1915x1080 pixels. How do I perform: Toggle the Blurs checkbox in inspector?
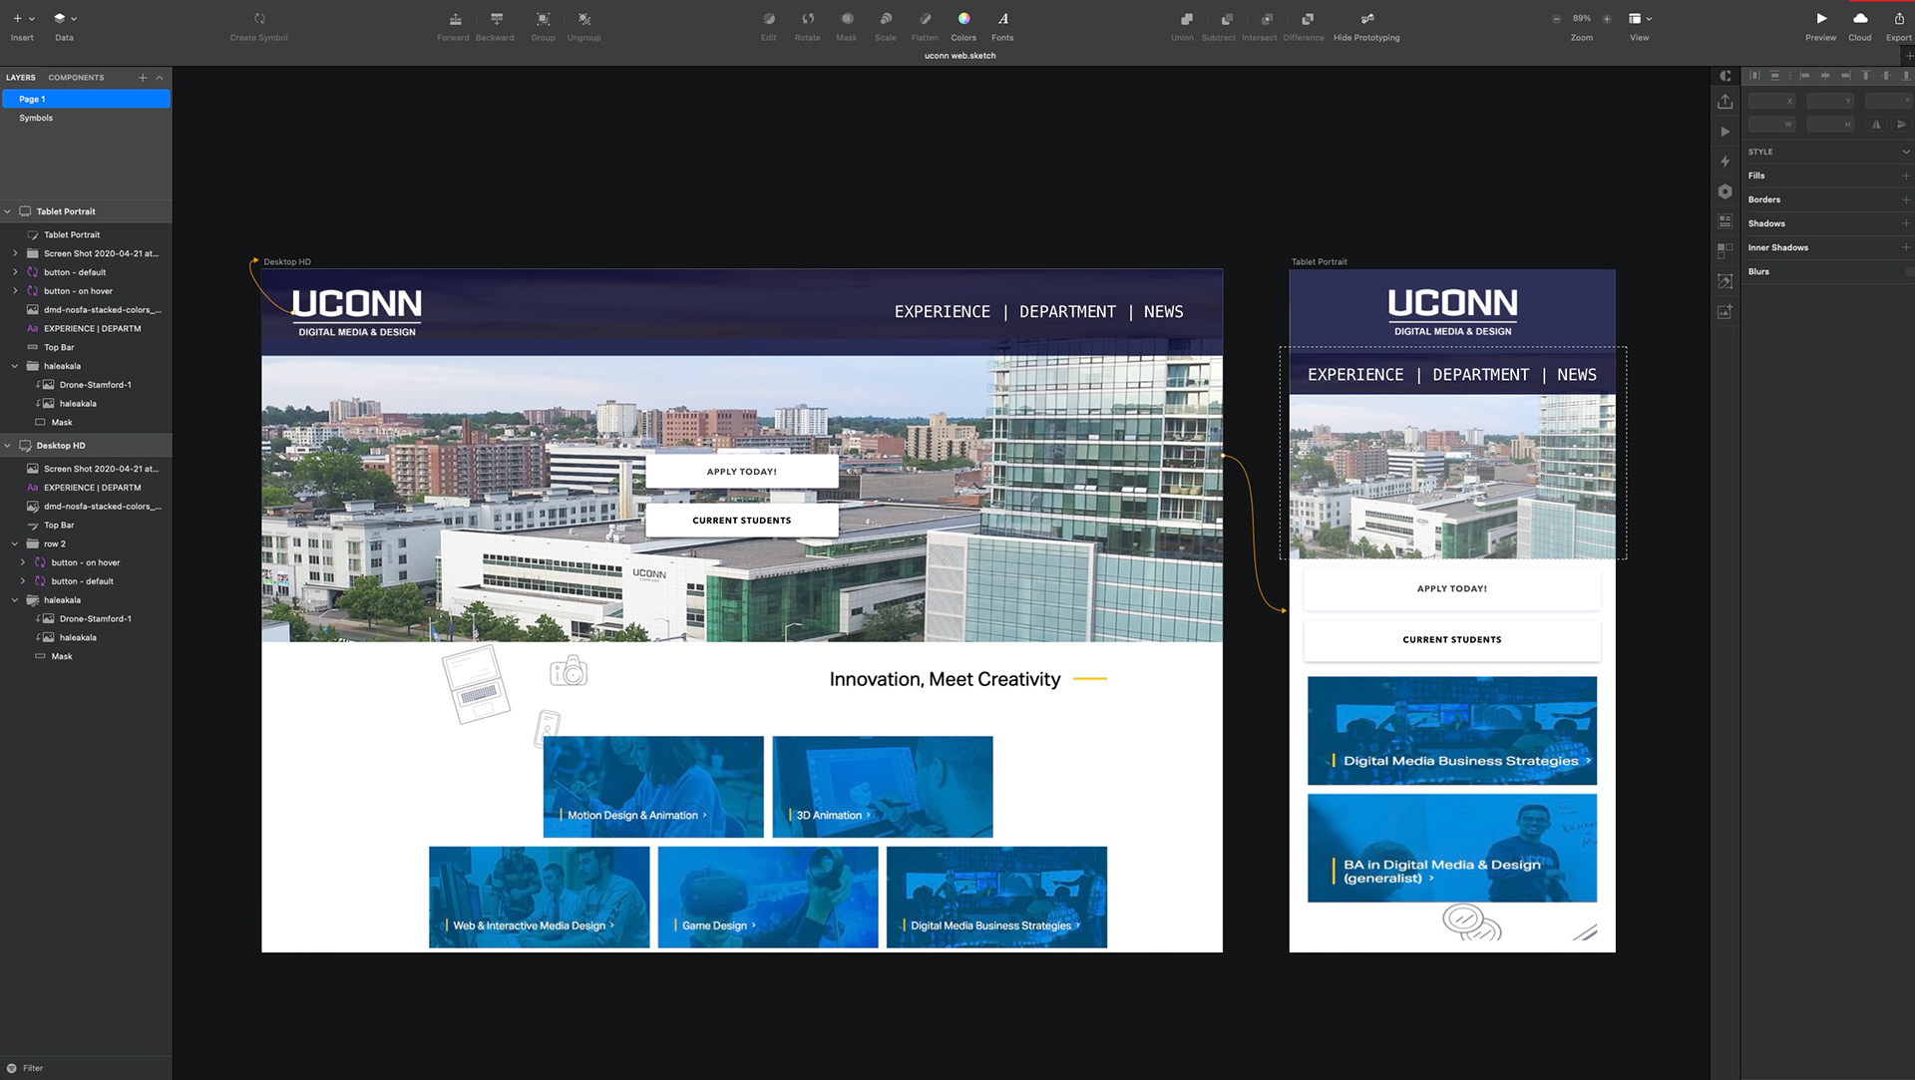[x=1908, y=271]
